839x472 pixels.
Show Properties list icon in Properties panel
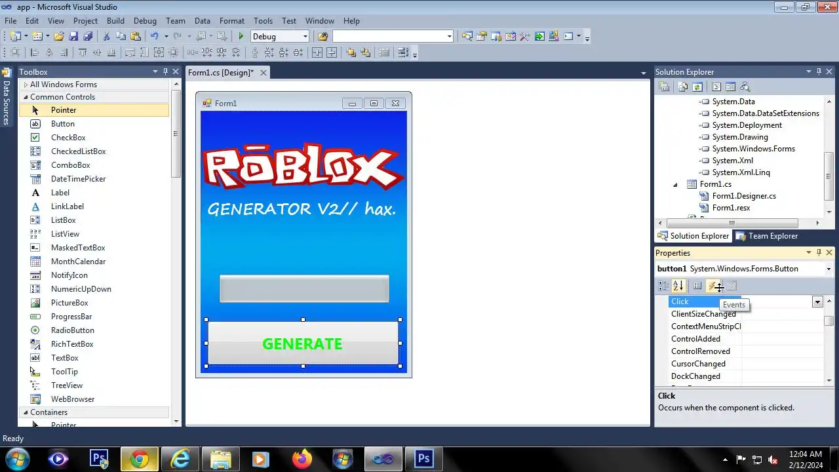(697, 286)
